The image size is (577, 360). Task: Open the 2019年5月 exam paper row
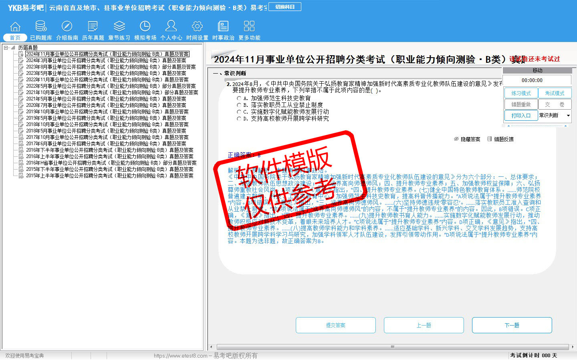[x=106, y=118]
